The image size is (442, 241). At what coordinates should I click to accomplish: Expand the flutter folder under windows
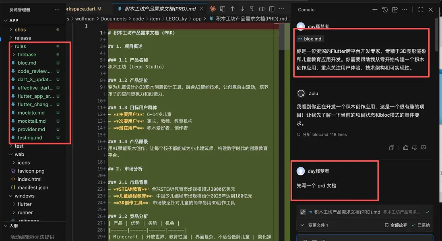[x=14, y=204]
